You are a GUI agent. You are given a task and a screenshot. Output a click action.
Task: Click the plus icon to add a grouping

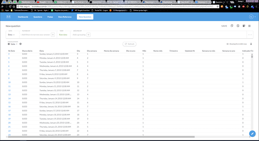pyautogui.click(x=89, y=34)
